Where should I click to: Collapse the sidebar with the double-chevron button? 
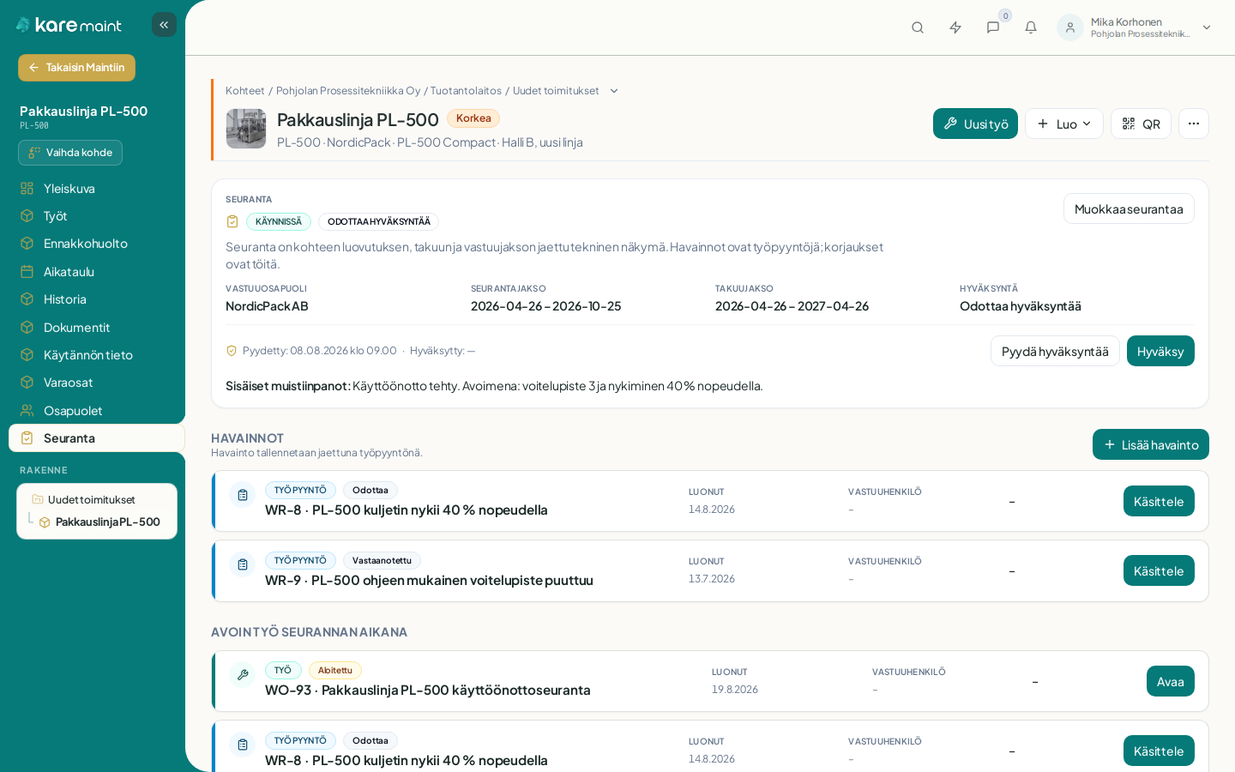point(164,25)
